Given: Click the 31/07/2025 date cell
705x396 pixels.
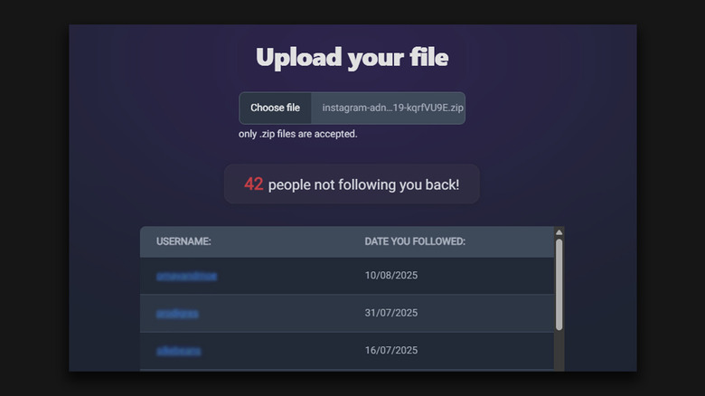Looking at the screenshot, I should point(391,313).
